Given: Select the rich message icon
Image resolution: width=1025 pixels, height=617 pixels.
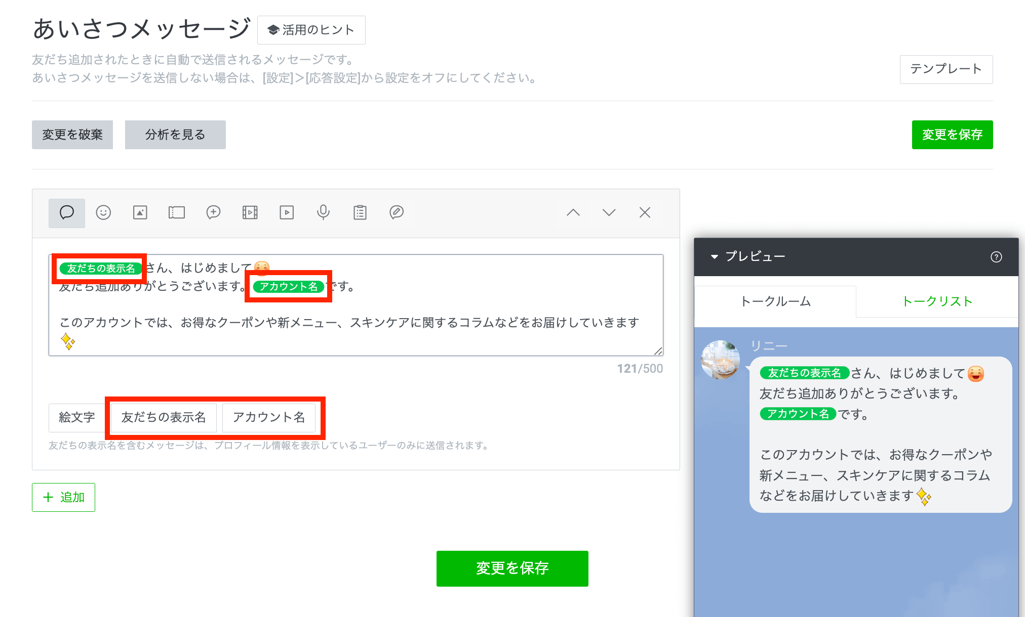Looking at the screenshot, I should pos(213,213).
